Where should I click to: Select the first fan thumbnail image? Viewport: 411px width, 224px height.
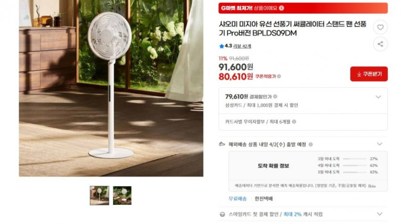click(x=99, y=196)
